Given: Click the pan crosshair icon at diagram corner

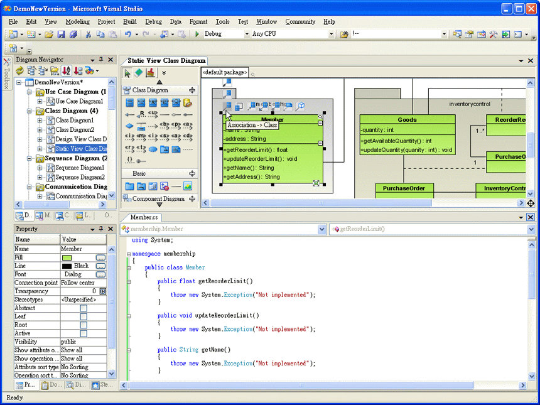Looking at the screenshot, I should pos(531,203).
